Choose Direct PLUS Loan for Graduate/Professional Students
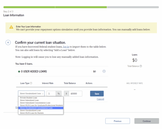The width and height of the screenshot is (162, 129). [40, 105]
